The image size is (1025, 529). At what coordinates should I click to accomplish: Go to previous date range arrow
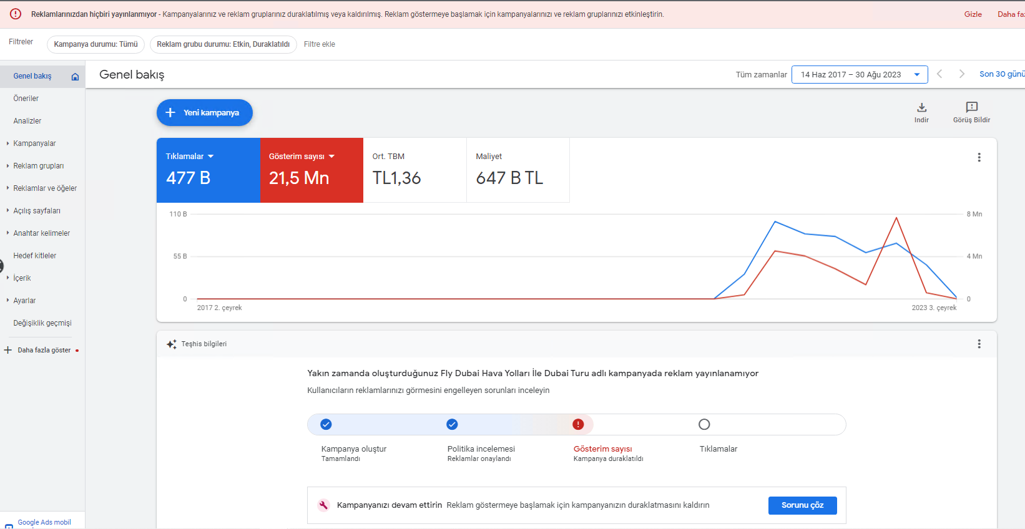click(x=939, y=74)
